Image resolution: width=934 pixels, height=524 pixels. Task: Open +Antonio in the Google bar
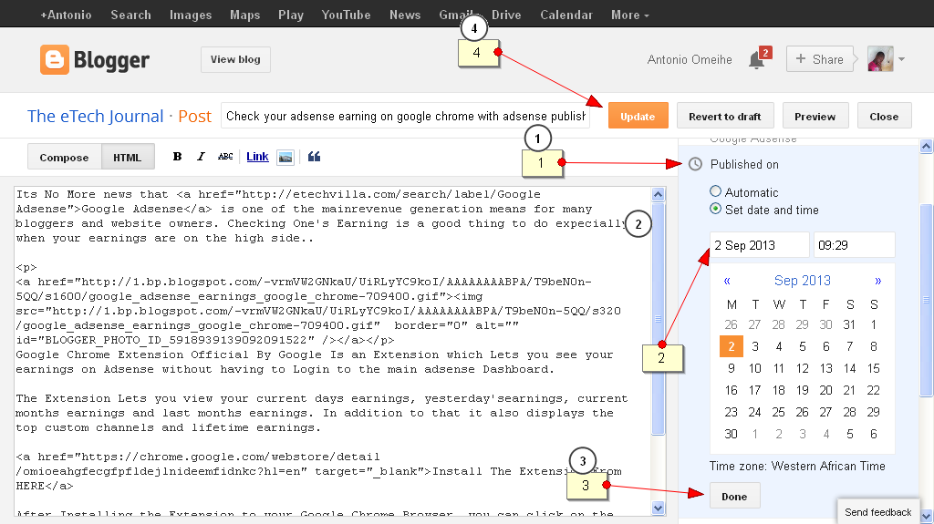pos(66,15)
